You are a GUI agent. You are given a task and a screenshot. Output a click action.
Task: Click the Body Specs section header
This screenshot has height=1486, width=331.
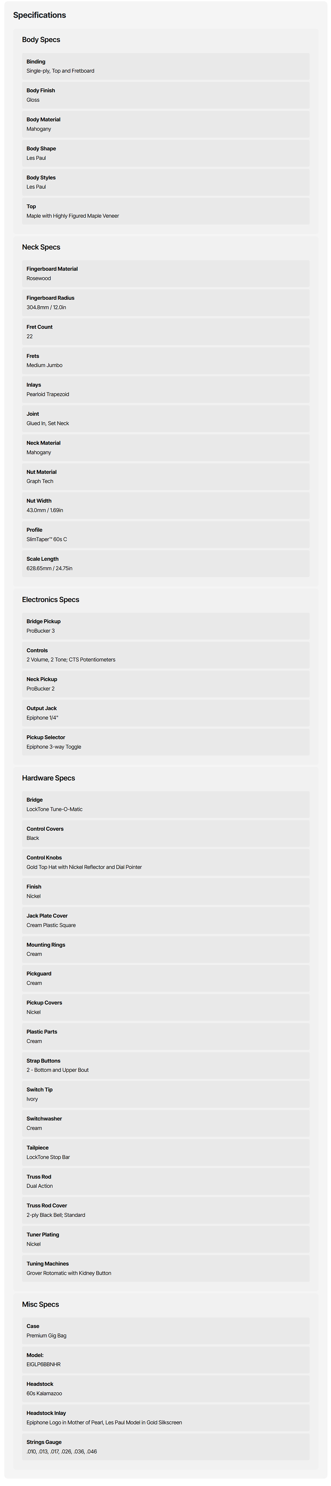[x=41, y=40]
